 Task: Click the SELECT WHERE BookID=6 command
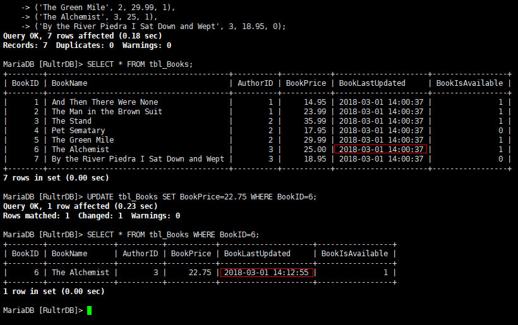(173, 235)
